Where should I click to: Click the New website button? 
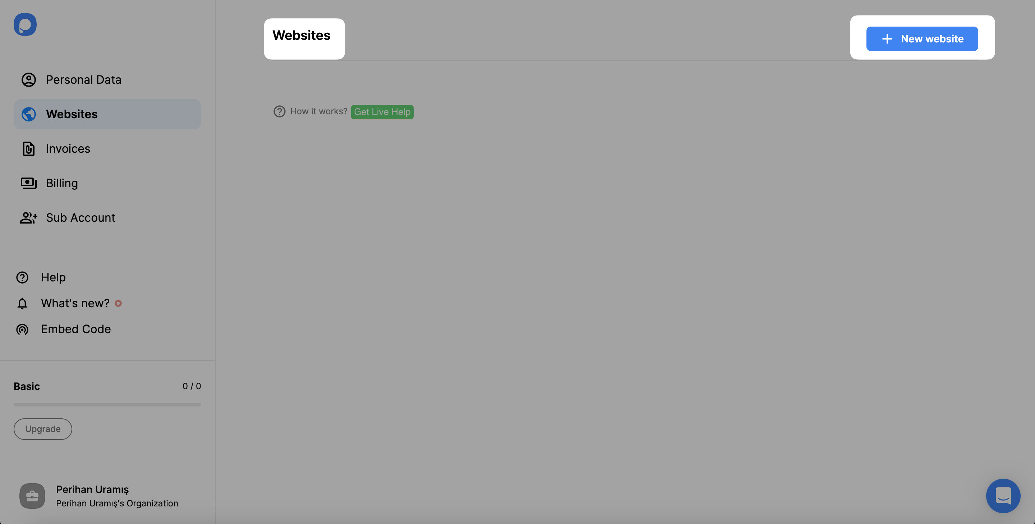tap(922, 38)
